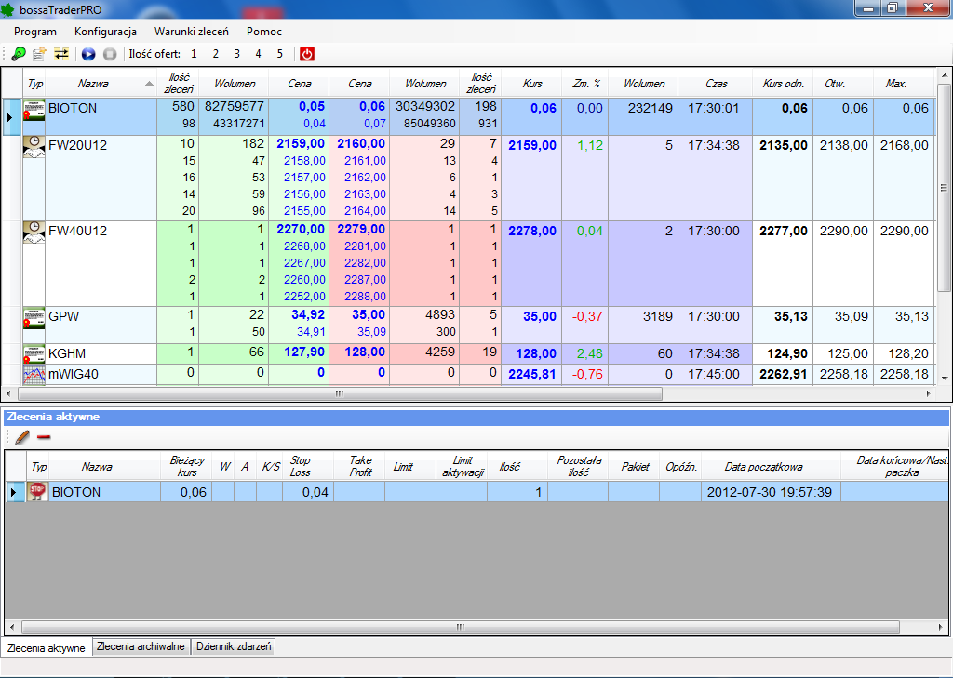
Task: Select the FW40U12 row name
Action: pos(77,231)
